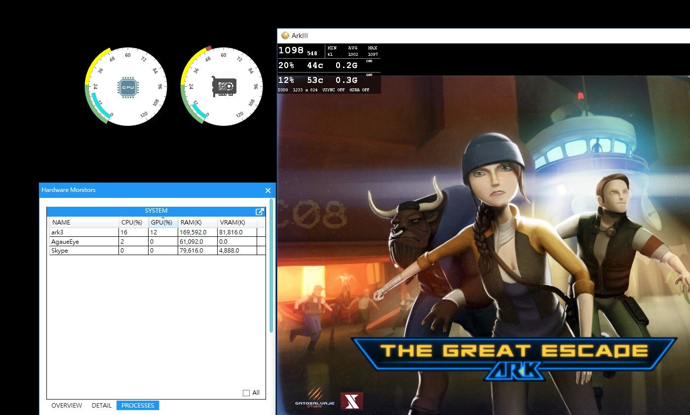Image resolution: width=690 pixels, height=415 pixels.
Task: Click the VRAM(K) column header
Action: click(232, 223)
